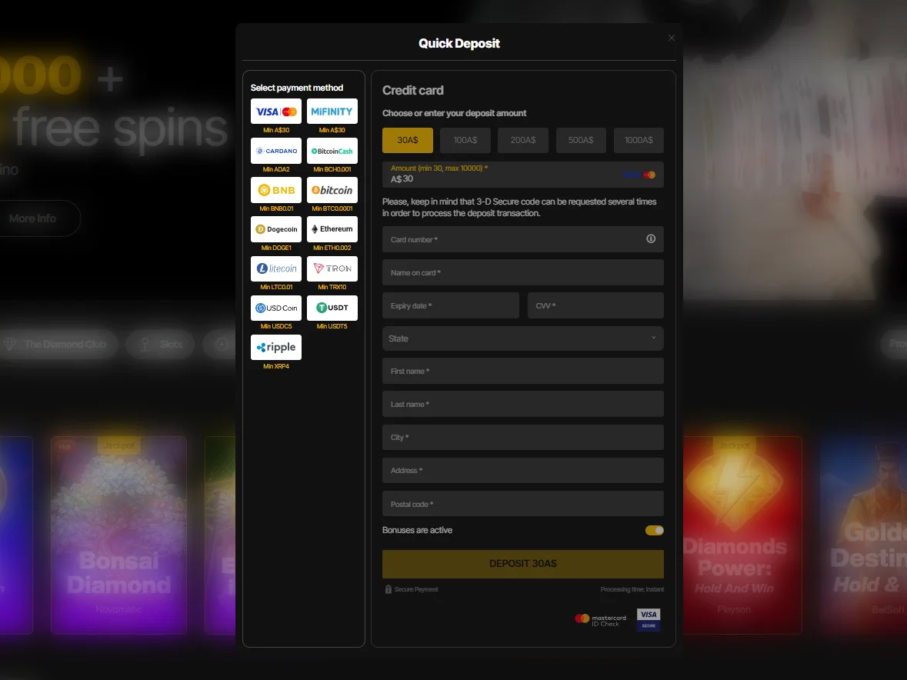Image resolution: width=907 pixels, height=680 pixels.
Task: Focus the Expiry date field
Action: point(451,305)
